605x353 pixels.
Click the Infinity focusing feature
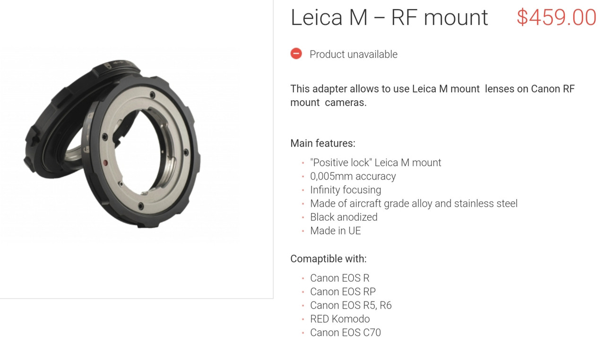pos(346,190)
